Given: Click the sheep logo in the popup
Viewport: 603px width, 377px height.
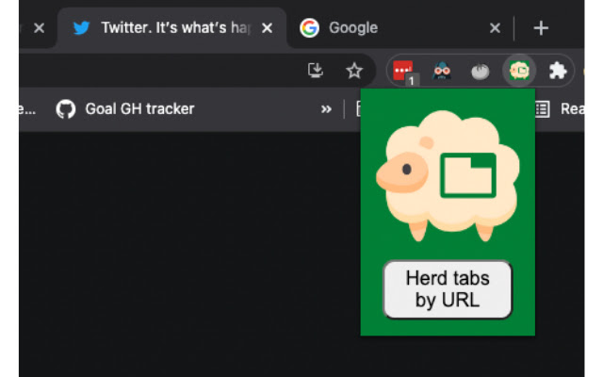Looking at the screenshot, I should 448,175.
